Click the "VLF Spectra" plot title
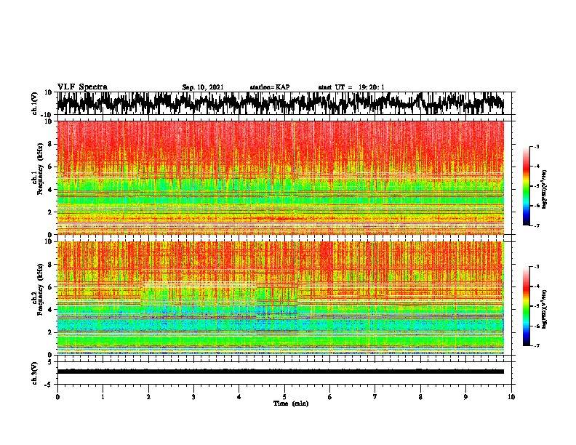Viewport: 576px width, 445px height. (82, 87)
